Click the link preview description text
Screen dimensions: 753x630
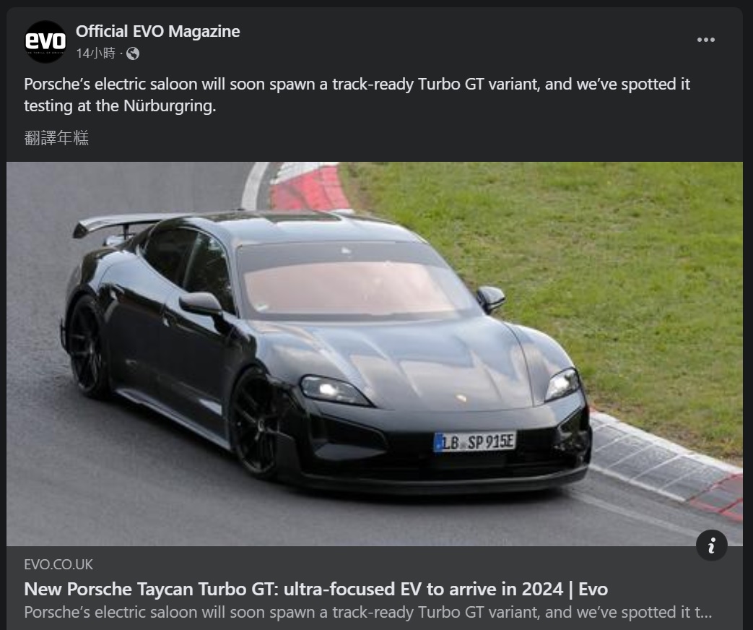[368, 612]
